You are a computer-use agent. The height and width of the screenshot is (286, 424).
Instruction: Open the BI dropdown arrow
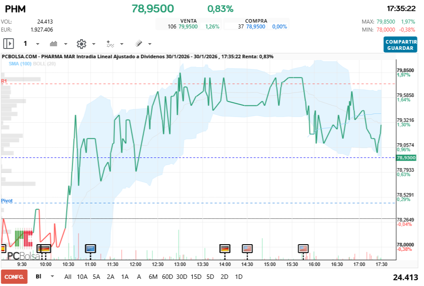52,276
